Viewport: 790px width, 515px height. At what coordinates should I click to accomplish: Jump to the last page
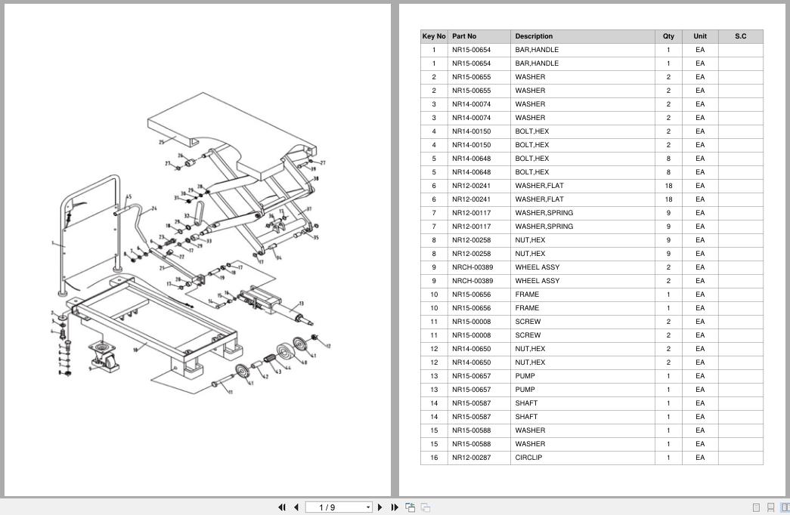395,507
